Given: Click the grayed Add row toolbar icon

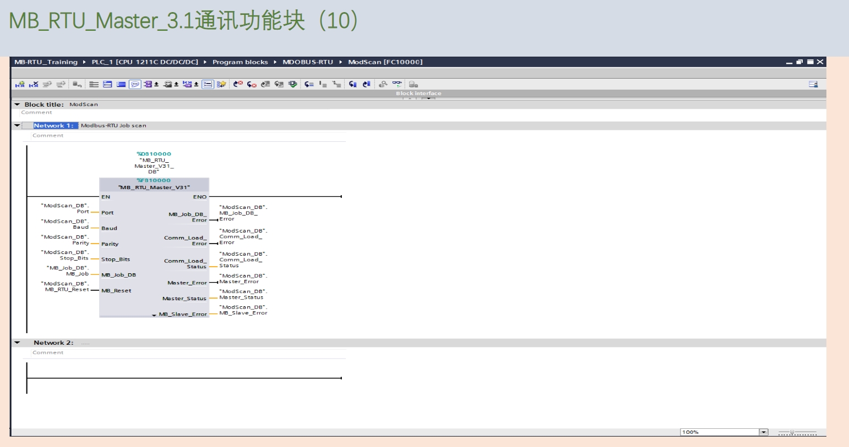Looking at the screenshot, I should (61, 84).
